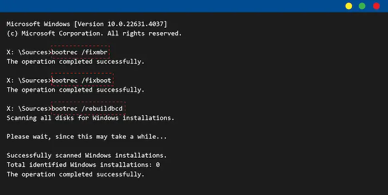Click success message below fixmbr command
The width and height of the screenshot is (388, 195).
76,62
